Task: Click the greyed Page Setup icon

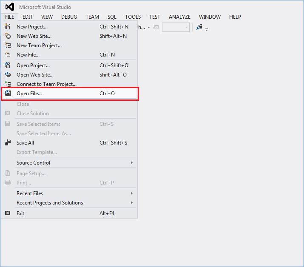Action: (8, 173)
